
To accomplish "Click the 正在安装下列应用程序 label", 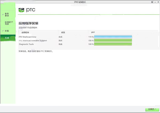I will click(x=28, y=28).
